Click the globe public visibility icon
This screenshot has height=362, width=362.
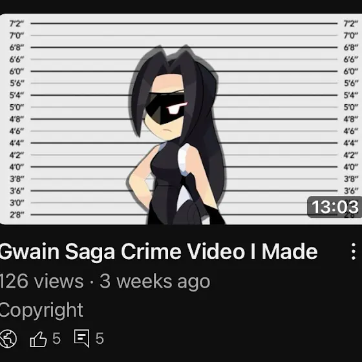[x=8, y=339]
